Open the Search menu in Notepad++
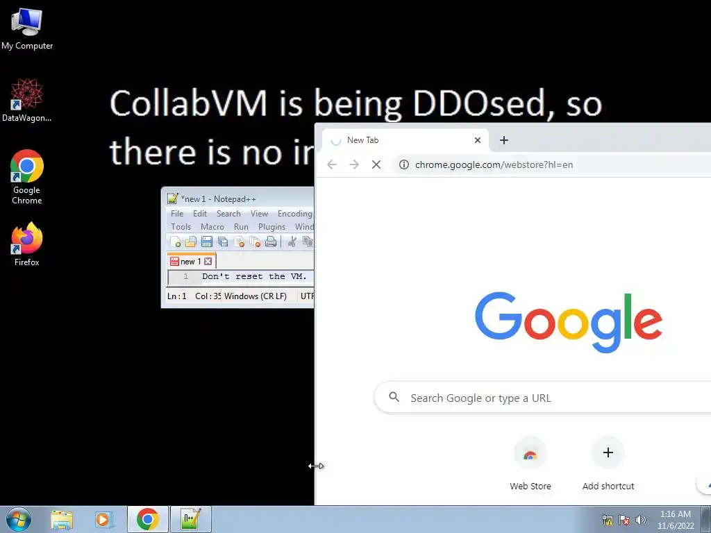 click(228, 214)
